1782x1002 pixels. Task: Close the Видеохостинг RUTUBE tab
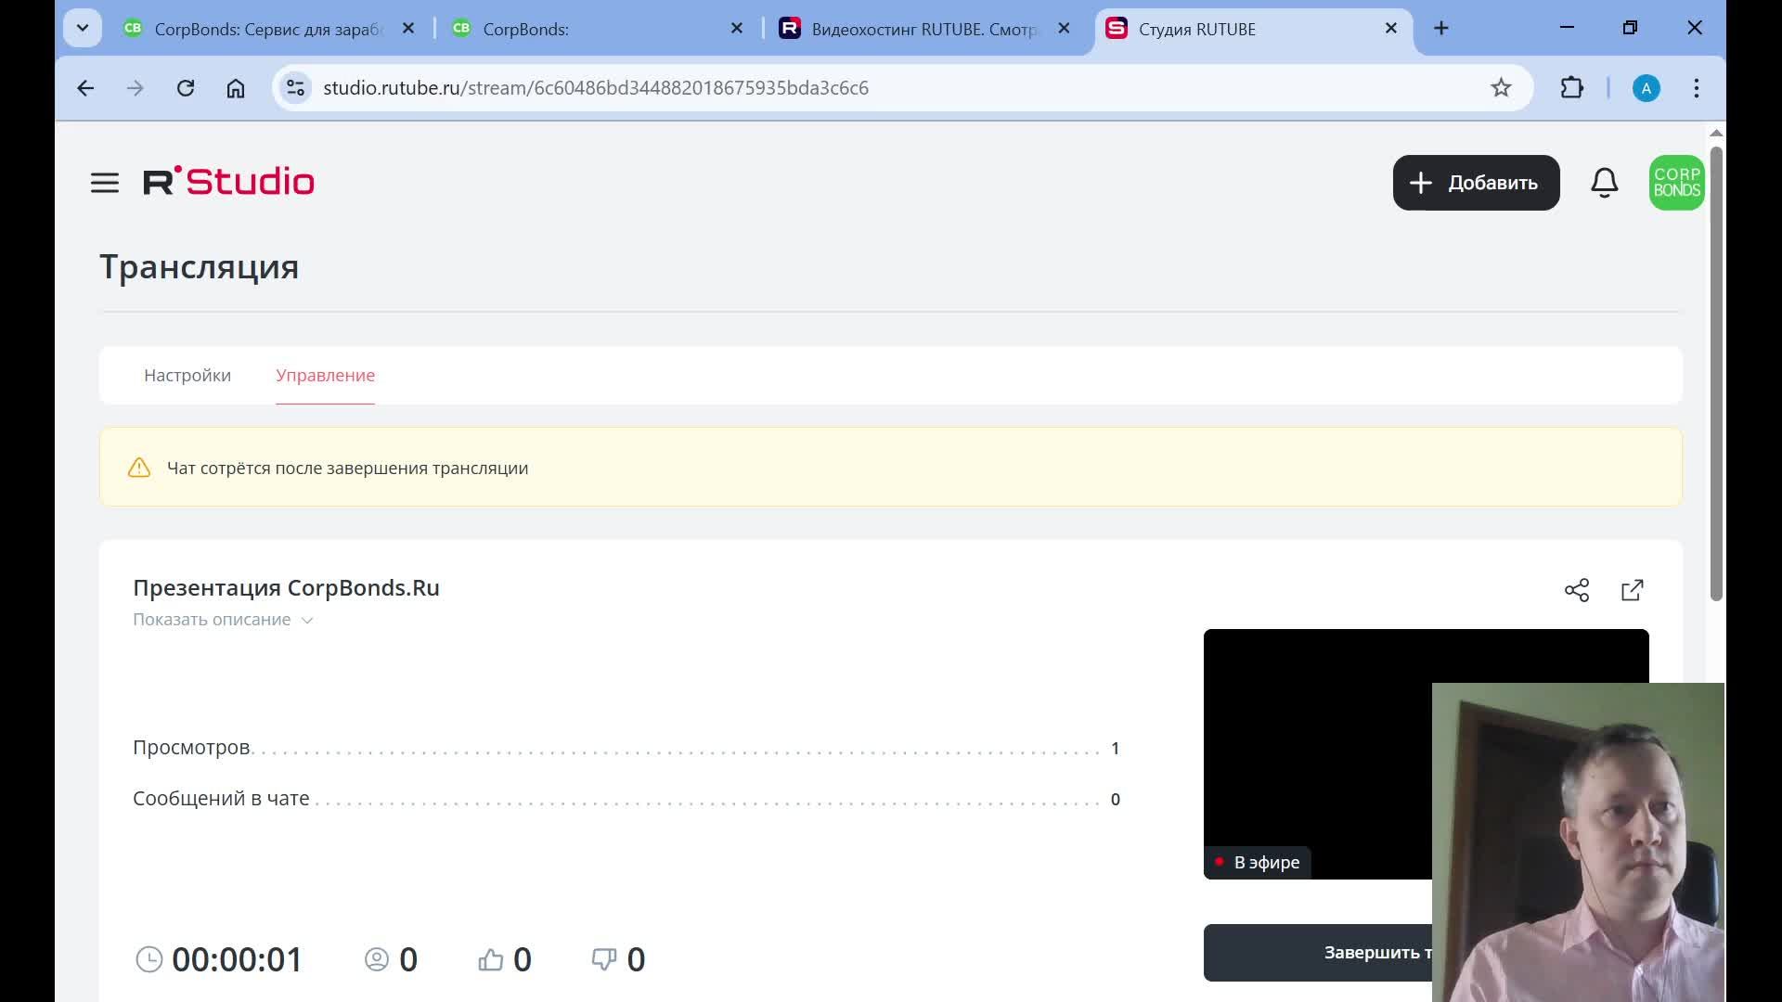[1064, 29]
